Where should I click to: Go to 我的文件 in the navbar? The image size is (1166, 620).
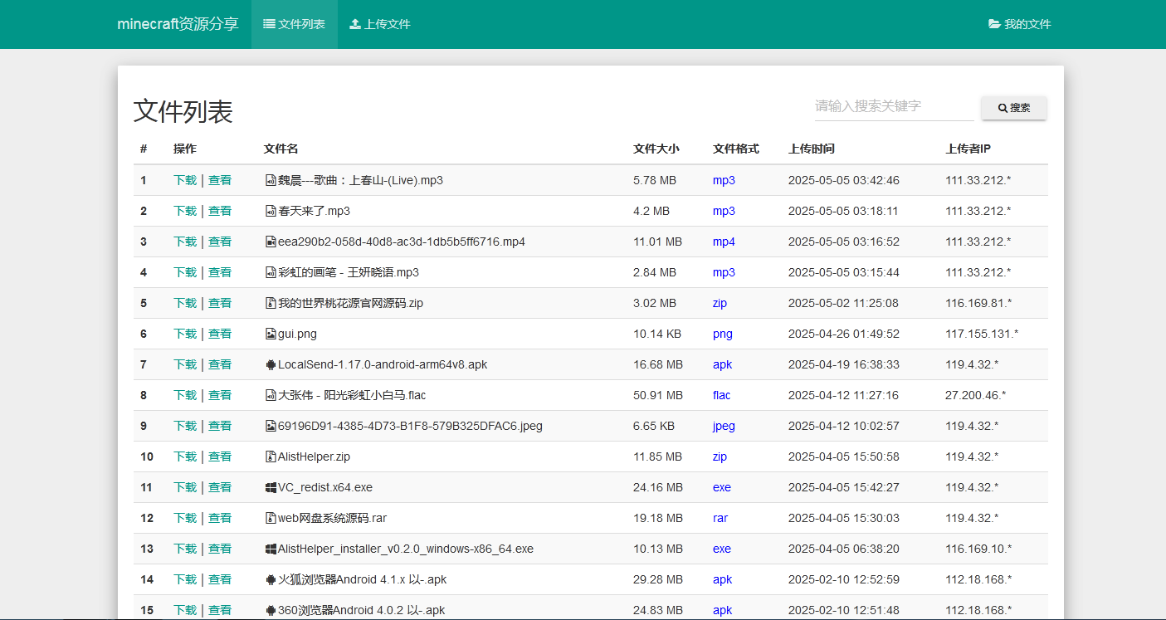[x=1019, y=24]
